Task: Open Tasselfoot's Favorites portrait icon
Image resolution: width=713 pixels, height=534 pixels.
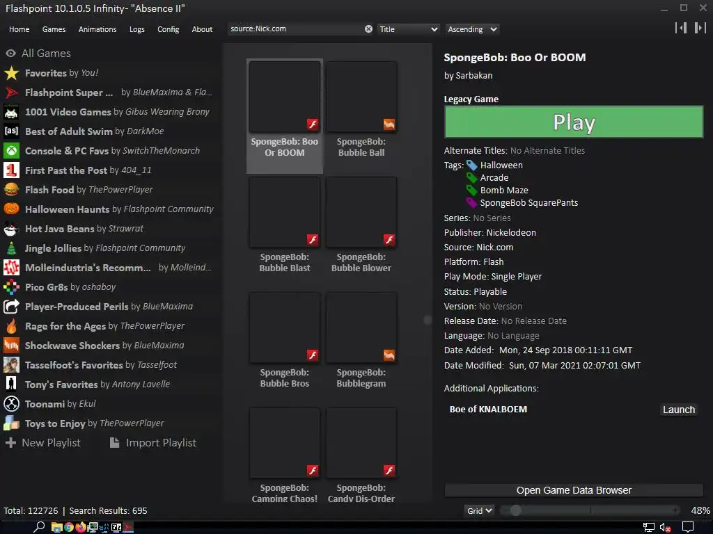Action: coord(11,365)
